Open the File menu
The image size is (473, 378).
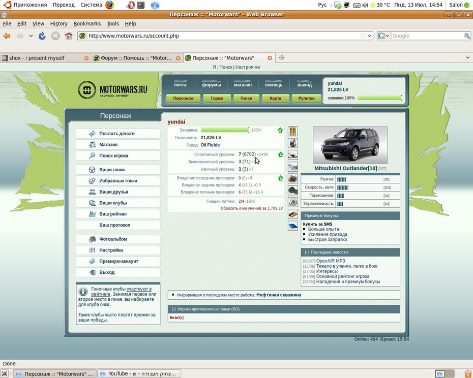(7, 23)
